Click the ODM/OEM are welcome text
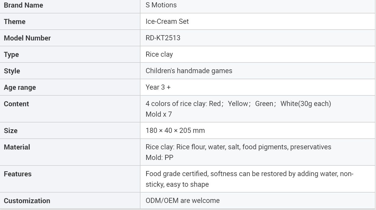 (x=182, y=201)
